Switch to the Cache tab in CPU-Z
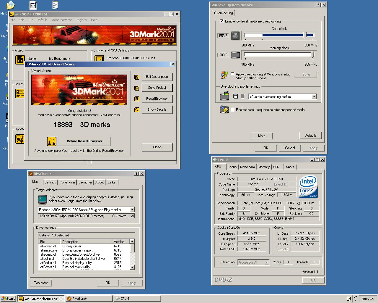The image size is (378, 303). pyautogui.click(x=232, y=167)
